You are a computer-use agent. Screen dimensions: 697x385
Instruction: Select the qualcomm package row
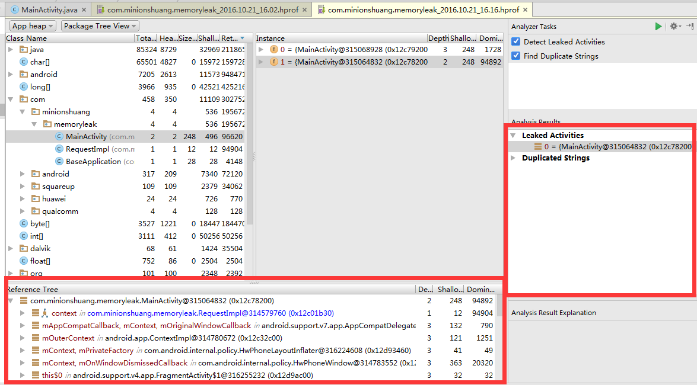pyautogui.click(x=125, y=211)
